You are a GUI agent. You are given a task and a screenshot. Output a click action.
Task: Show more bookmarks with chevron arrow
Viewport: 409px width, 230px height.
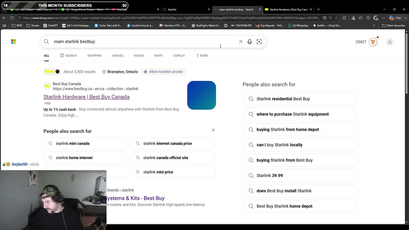[374, 26]
